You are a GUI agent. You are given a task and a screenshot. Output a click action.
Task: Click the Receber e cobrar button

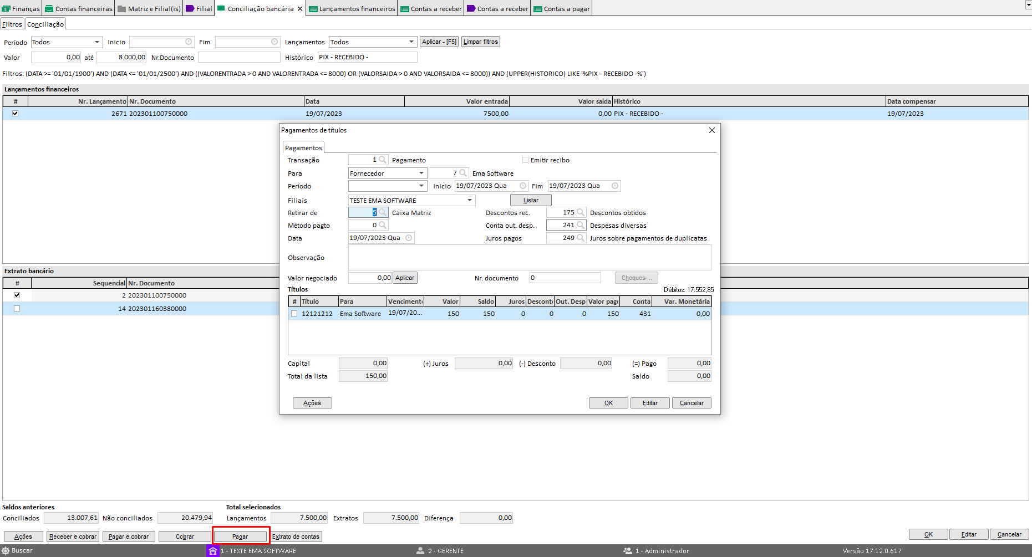click(x=73, y=536)
